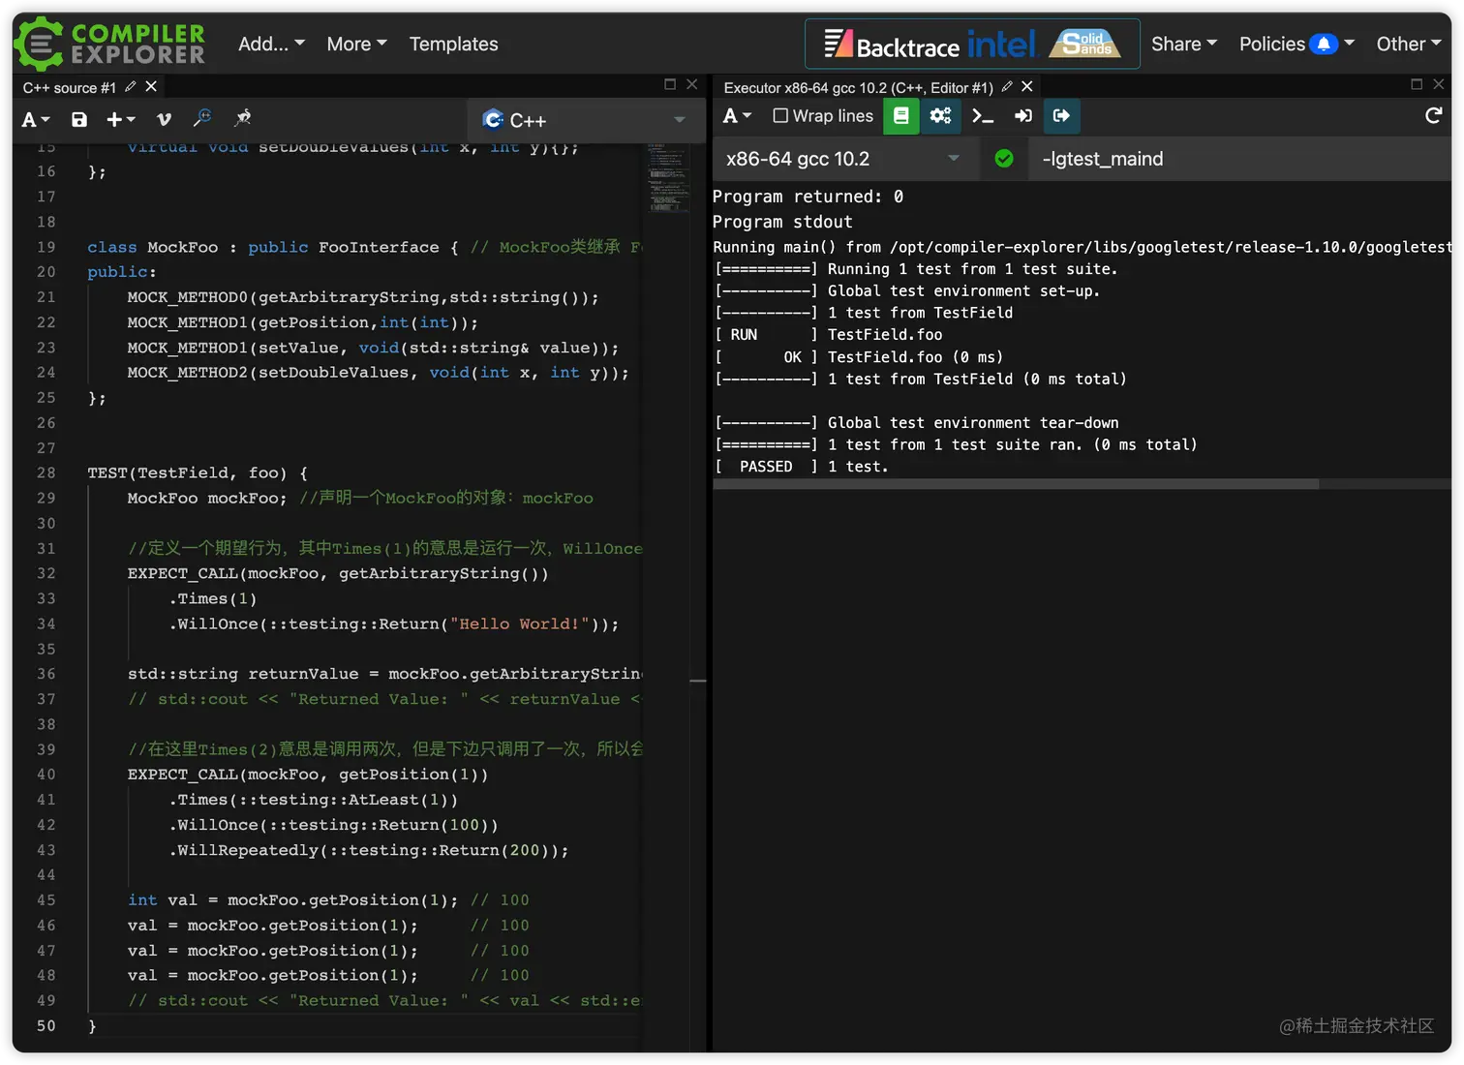Screen dimensions: 1464x1065
Task: Toggle the stdin input arrow icon
Action: (x=1022, y=116)
